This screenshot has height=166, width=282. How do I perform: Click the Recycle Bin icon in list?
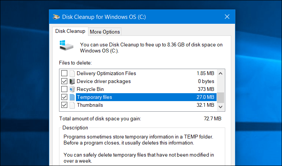click(x=72, y=89)
